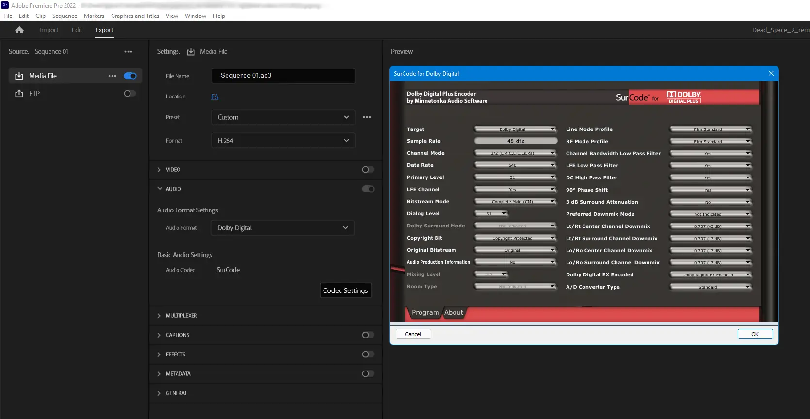Image resolution: width=810 pixels, height=419 pixels.
Task: Open Preset more options menu
Action: coord(367,117)
